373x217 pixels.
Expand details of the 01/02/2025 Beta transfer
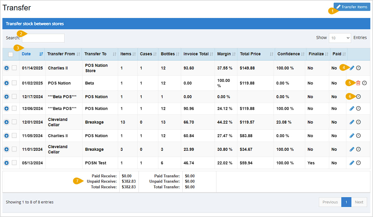coord(6,83)
